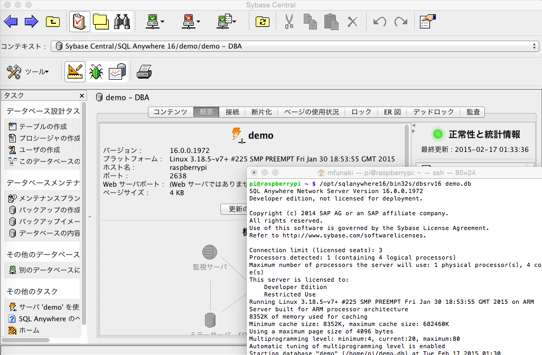The image size is (542, 355).
Task: Open the ページの使用状況 tab
Action: [312, 112]
